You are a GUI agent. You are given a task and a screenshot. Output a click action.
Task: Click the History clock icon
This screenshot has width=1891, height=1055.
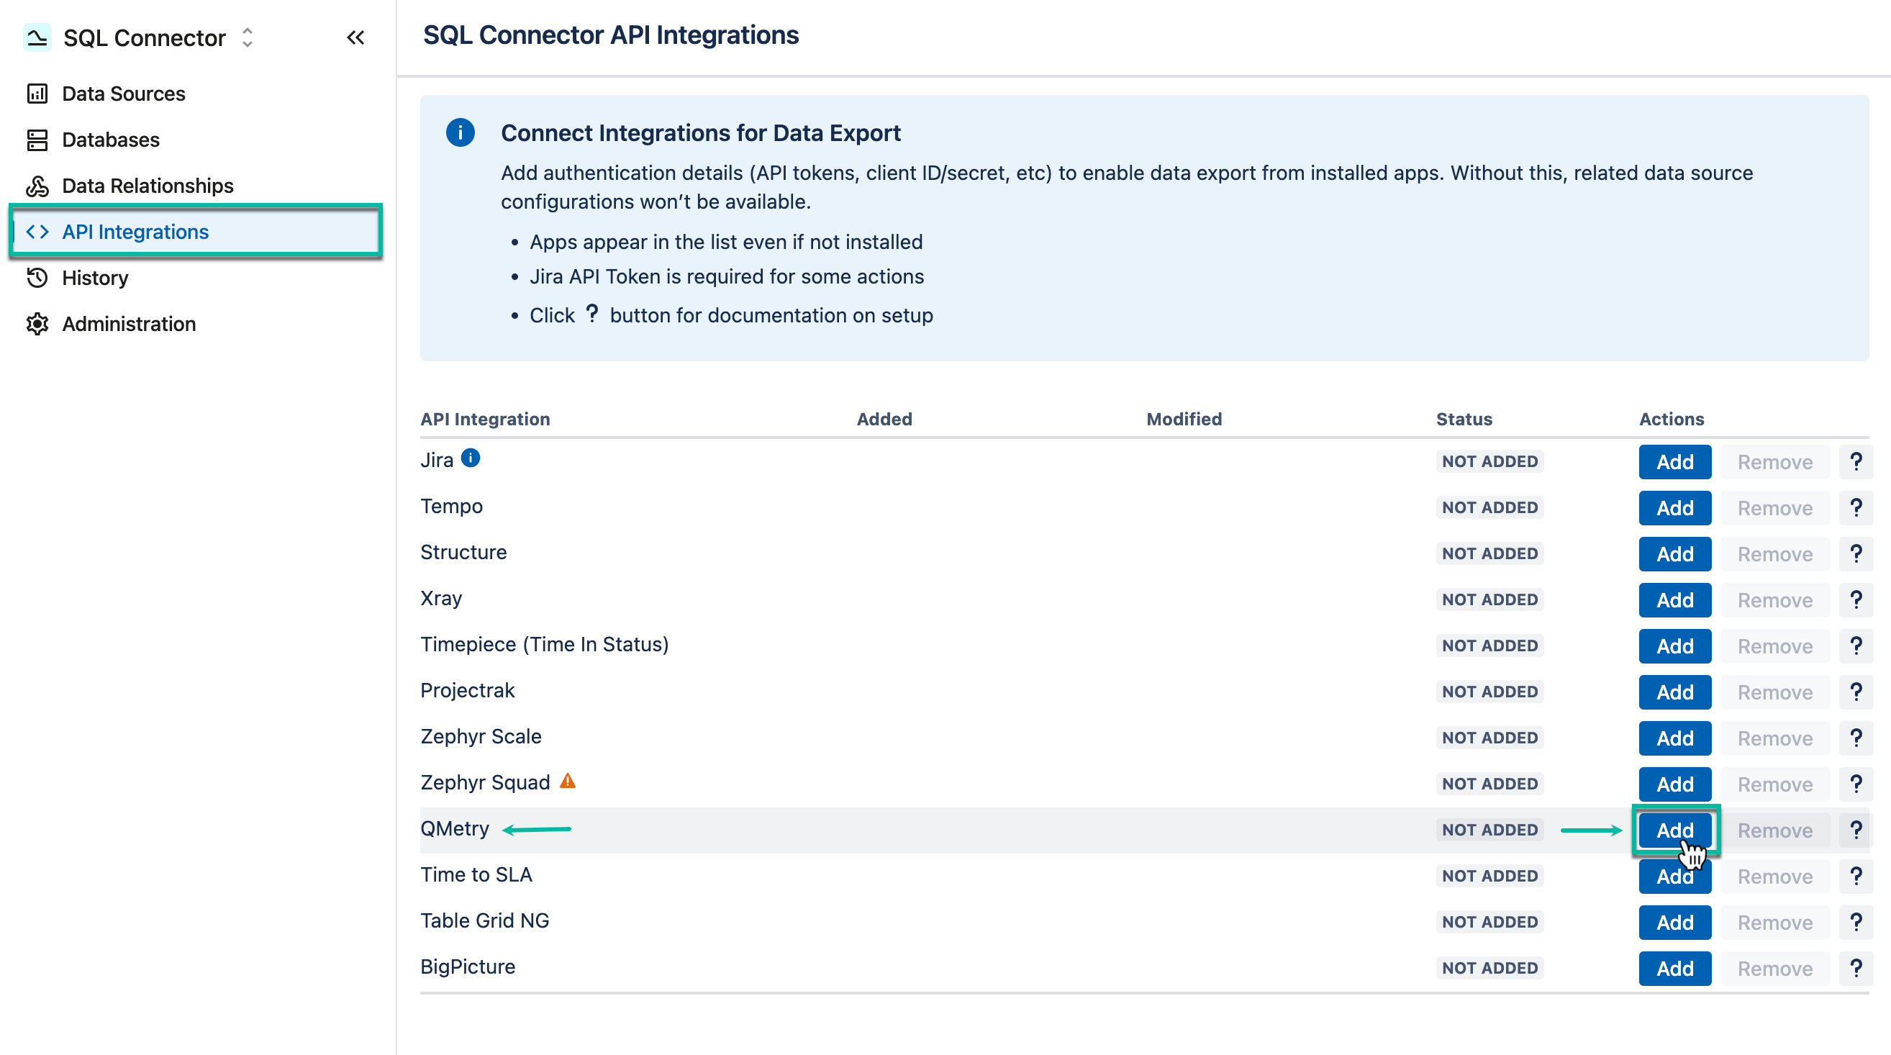tap(37, 278)
